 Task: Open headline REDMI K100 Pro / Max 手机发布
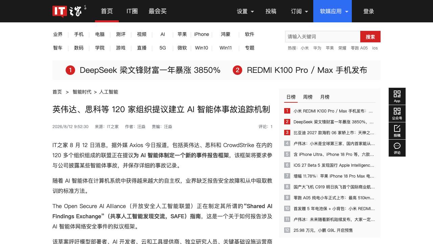(x=307, y=70)
